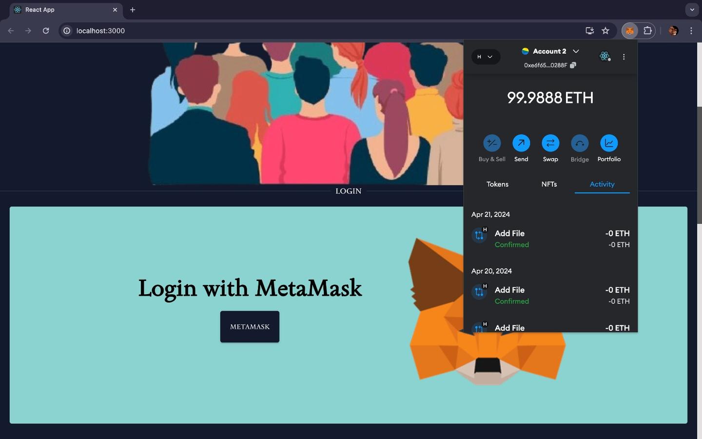Expand the tab search chevron in Chrome

click(692, 10)
